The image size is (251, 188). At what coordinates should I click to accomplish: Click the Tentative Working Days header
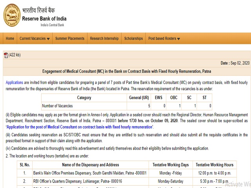click(171, 165)
